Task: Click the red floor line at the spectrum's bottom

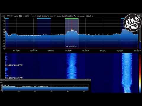Action: click(72, 48)
